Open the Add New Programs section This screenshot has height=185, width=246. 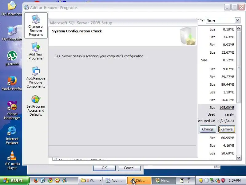36,51
